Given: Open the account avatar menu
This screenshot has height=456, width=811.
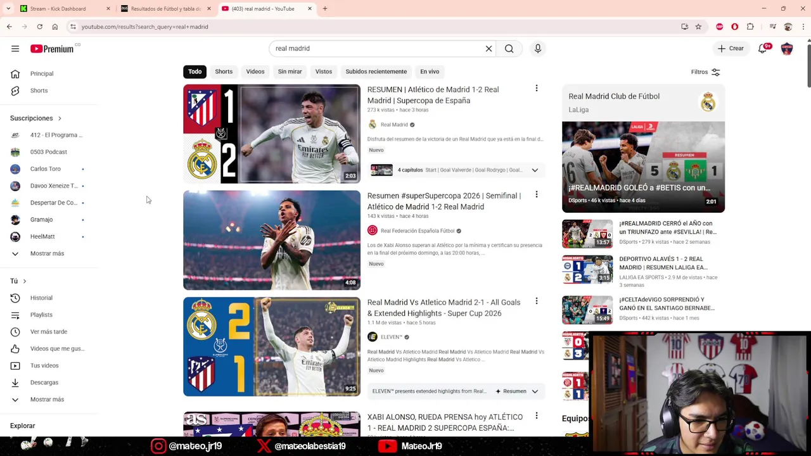Looking at the screenshot, I should click(787, 49).
